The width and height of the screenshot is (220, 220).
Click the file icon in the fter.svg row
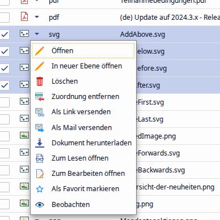tap(24, 84)
